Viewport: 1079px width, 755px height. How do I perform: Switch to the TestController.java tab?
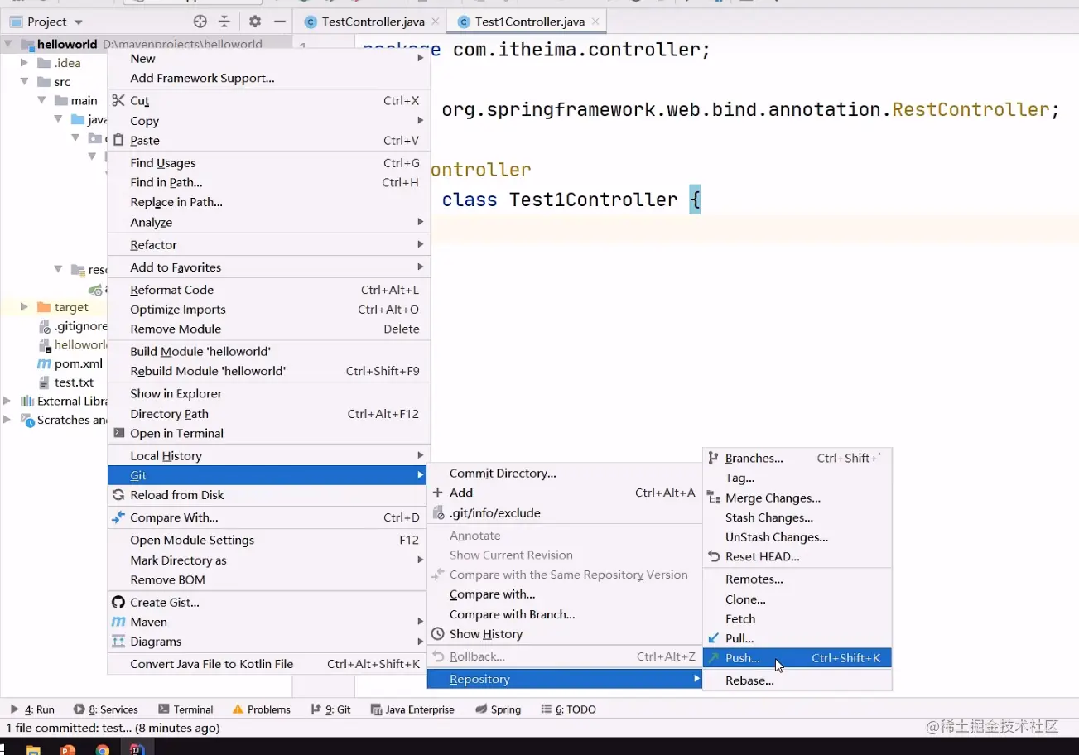point(372,22)
